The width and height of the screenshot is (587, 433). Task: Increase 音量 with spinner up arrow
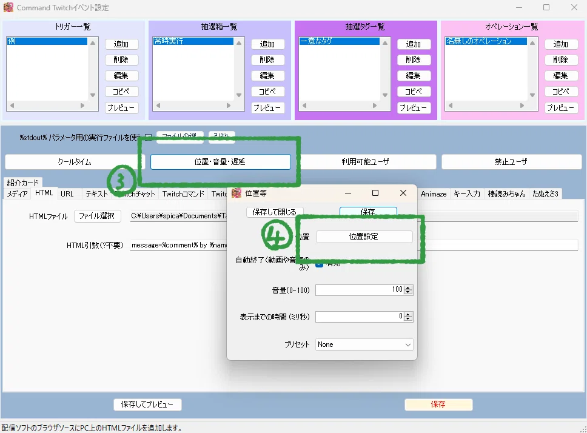click(x=409, y=287)
